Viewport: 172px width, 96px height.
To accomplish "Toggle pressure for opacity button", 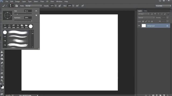I will click(x=60, y=6).
